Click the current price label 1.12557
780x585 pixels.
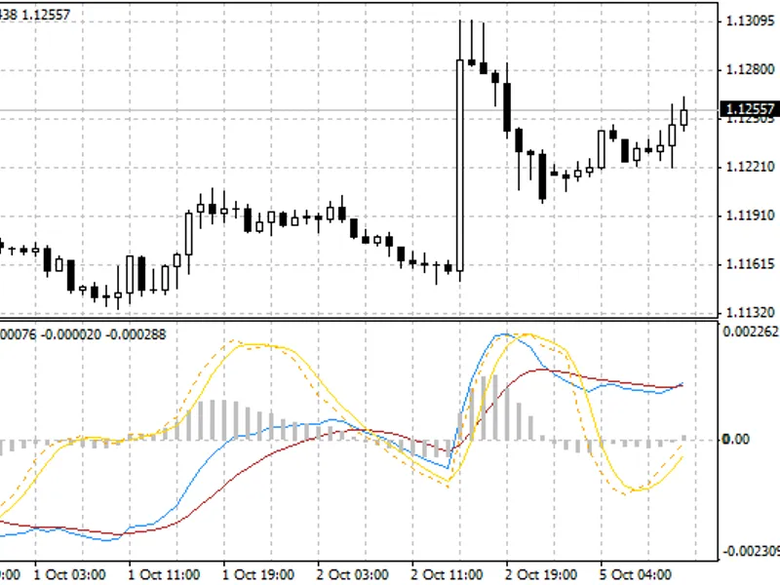tap(750, 109)
